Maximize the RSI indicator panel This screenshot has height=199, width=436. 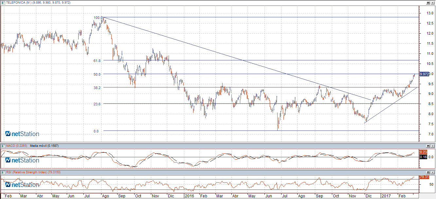point(428,172)
